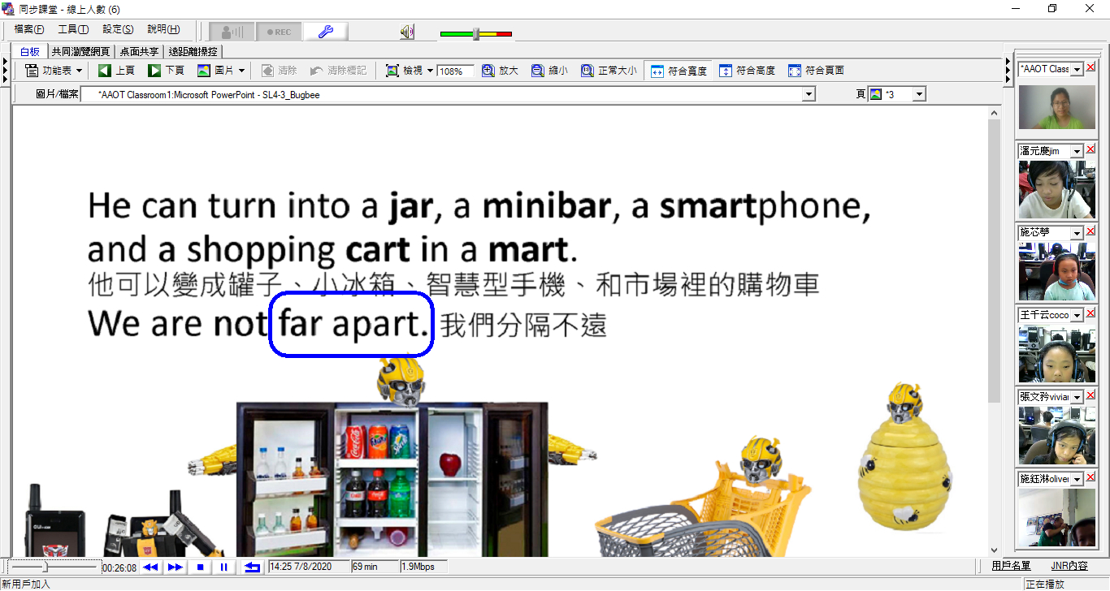Click the 同步課堂 app icon in title bar

coord(8,8)
